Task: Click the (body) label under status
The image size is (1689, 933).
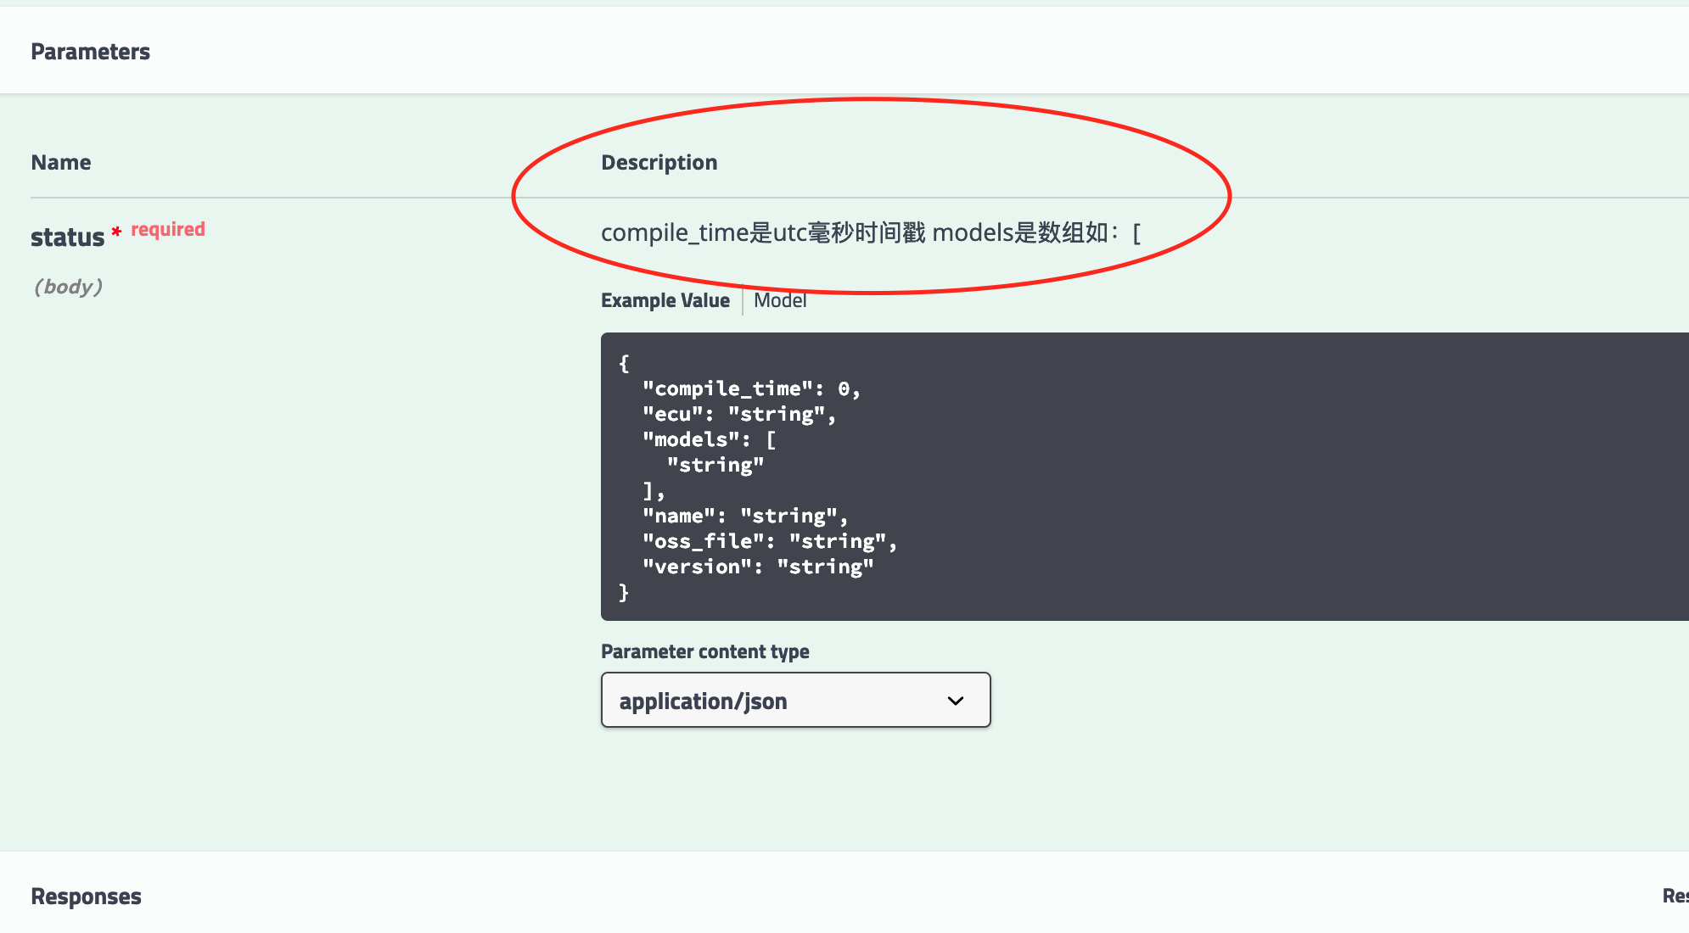Action: [x=68, y=287]
